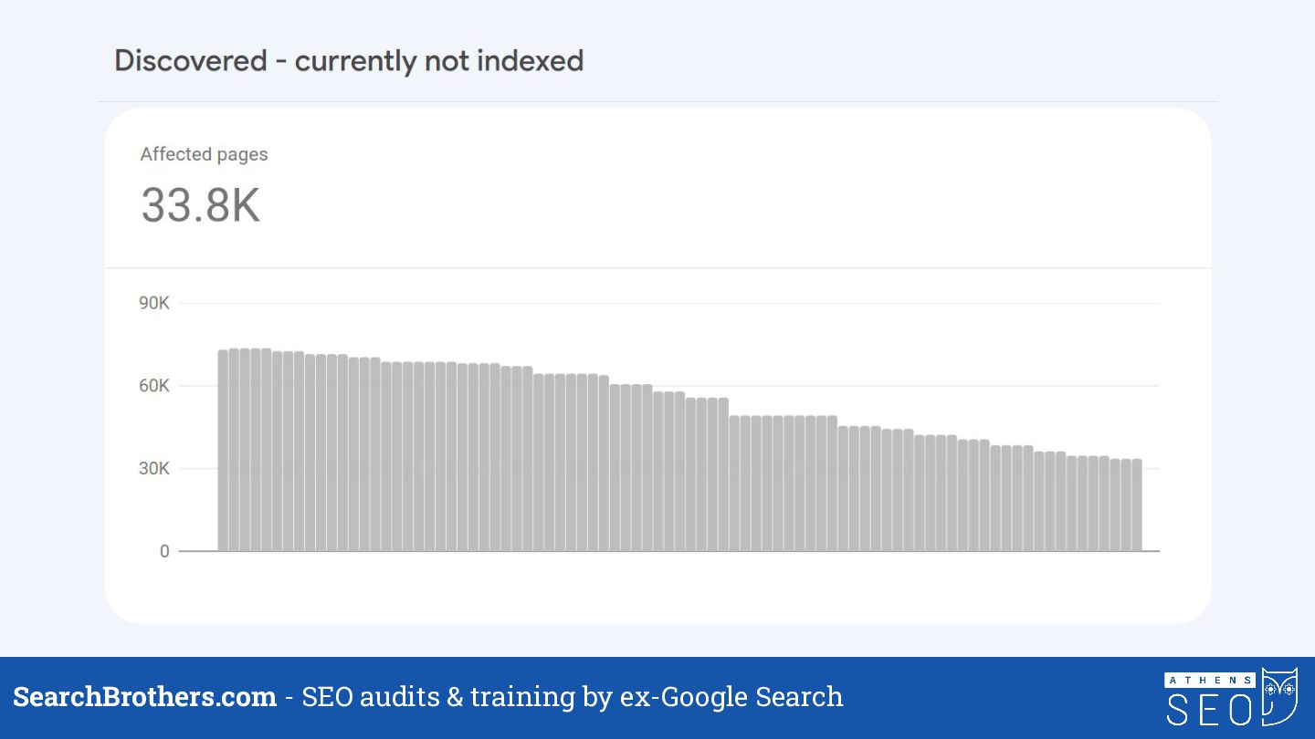Click the white Affected pages card header

pyautogui.click(x=657, y=188)
